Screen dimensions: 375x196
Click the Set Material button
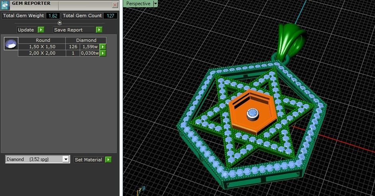click(88, 160)
